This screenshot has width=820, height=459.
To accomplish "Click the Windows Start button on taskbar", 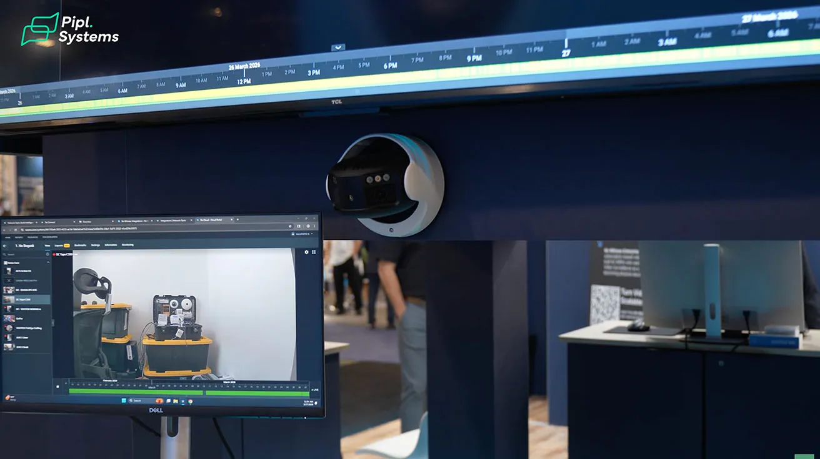I will [123, 400].
